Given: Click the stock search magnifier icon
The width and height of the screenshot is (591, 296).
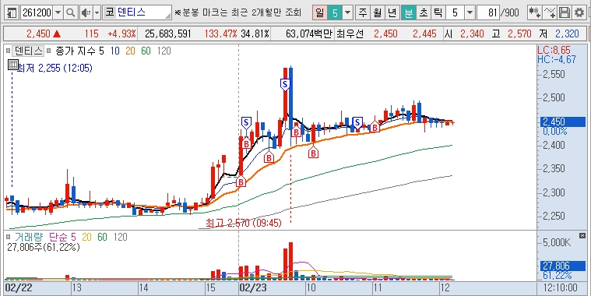Looking at the screenshot, I should [70, 13].
